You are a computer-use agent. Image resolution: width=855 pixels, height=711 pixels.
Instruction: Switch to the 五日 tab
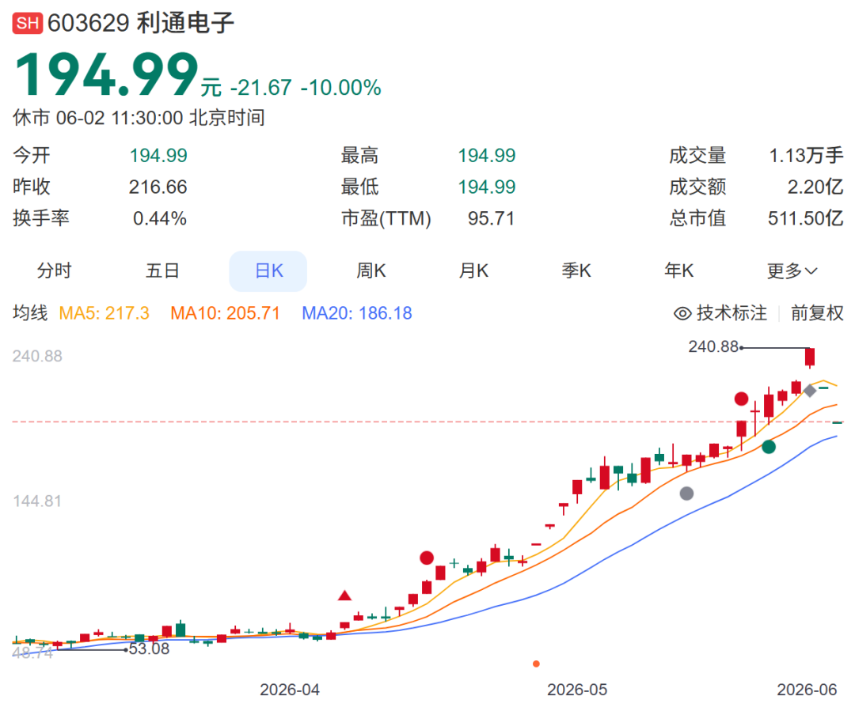(x=162, y=270)
